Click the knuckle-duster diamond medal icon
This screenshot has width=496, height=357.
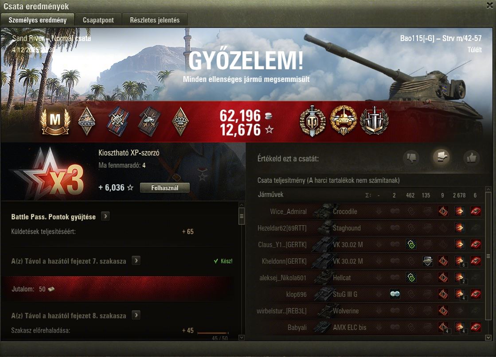coord(180,121)
